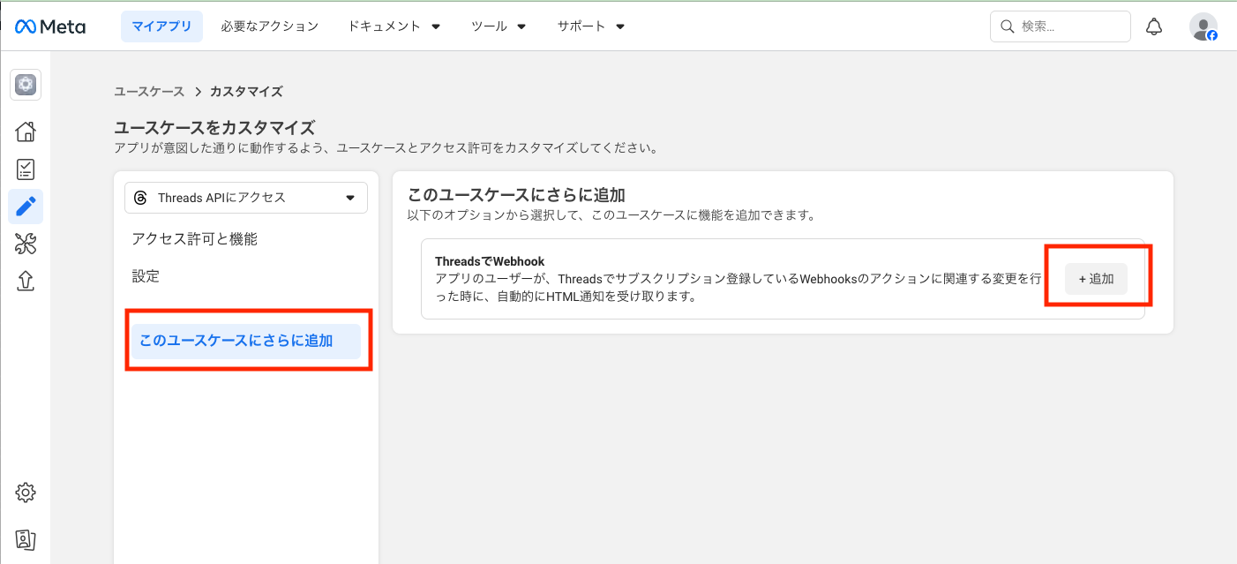Click the +追加 button for Threads Webhook
The height and width of the screenshot is (564, 1237).
pos(1096,278)
